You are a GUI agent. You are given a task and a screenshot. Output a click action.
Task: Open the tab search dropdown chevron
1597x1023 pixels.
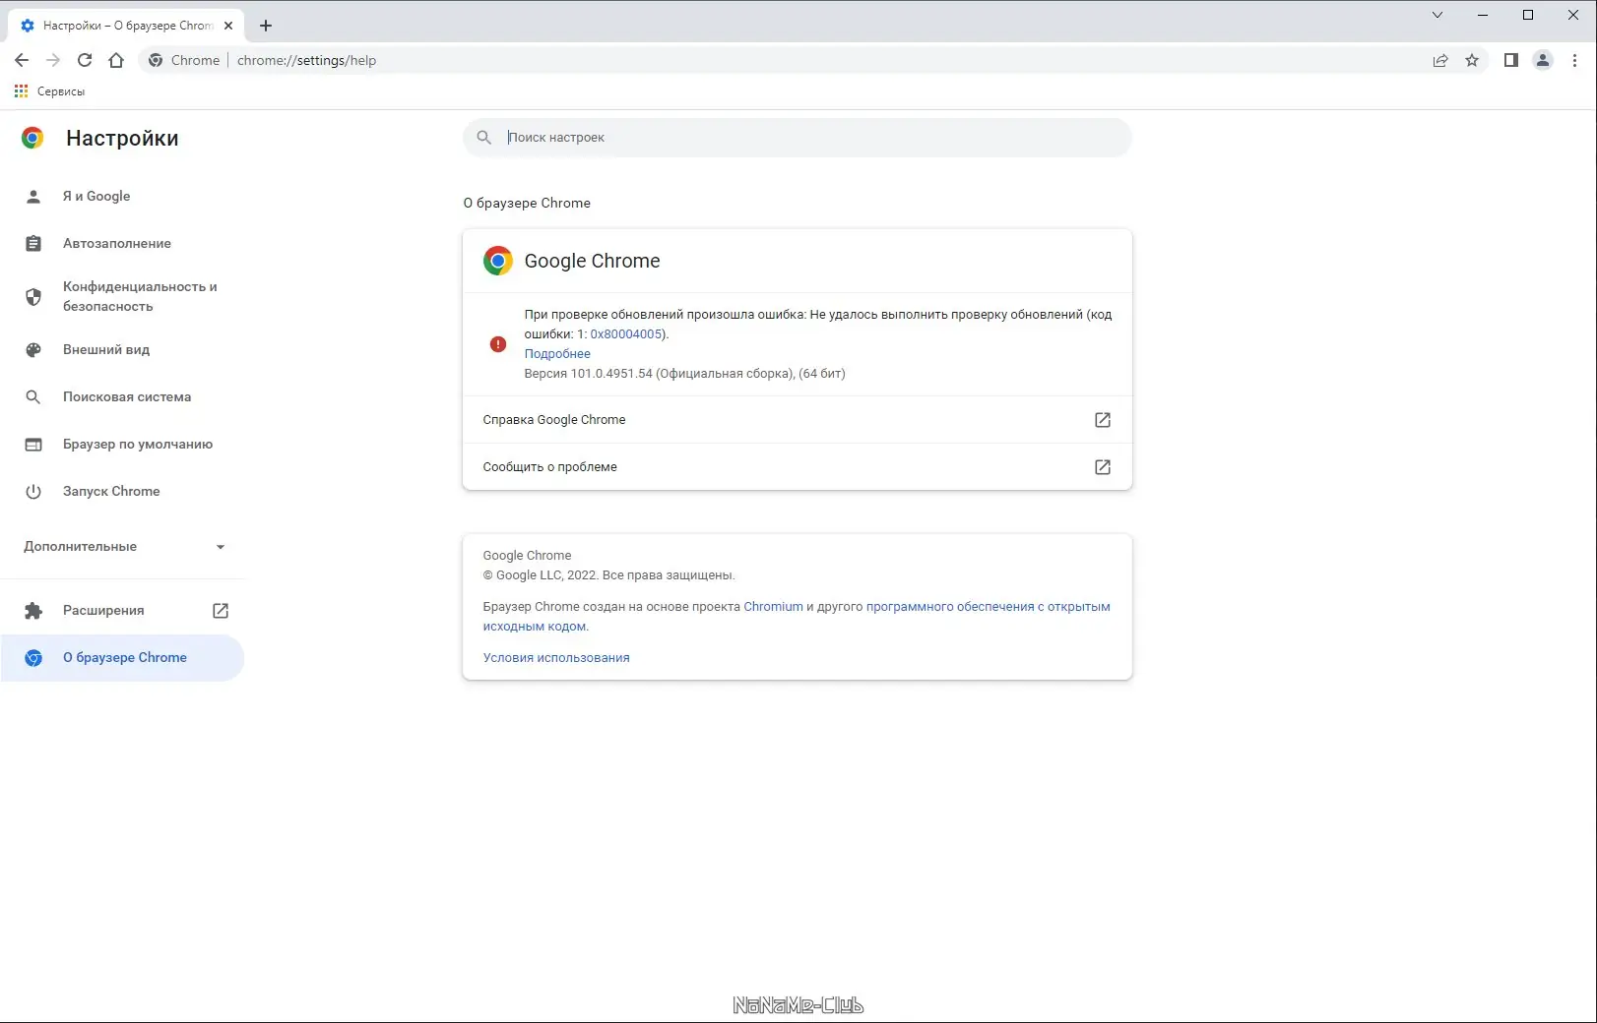[x=1437, y=15]
